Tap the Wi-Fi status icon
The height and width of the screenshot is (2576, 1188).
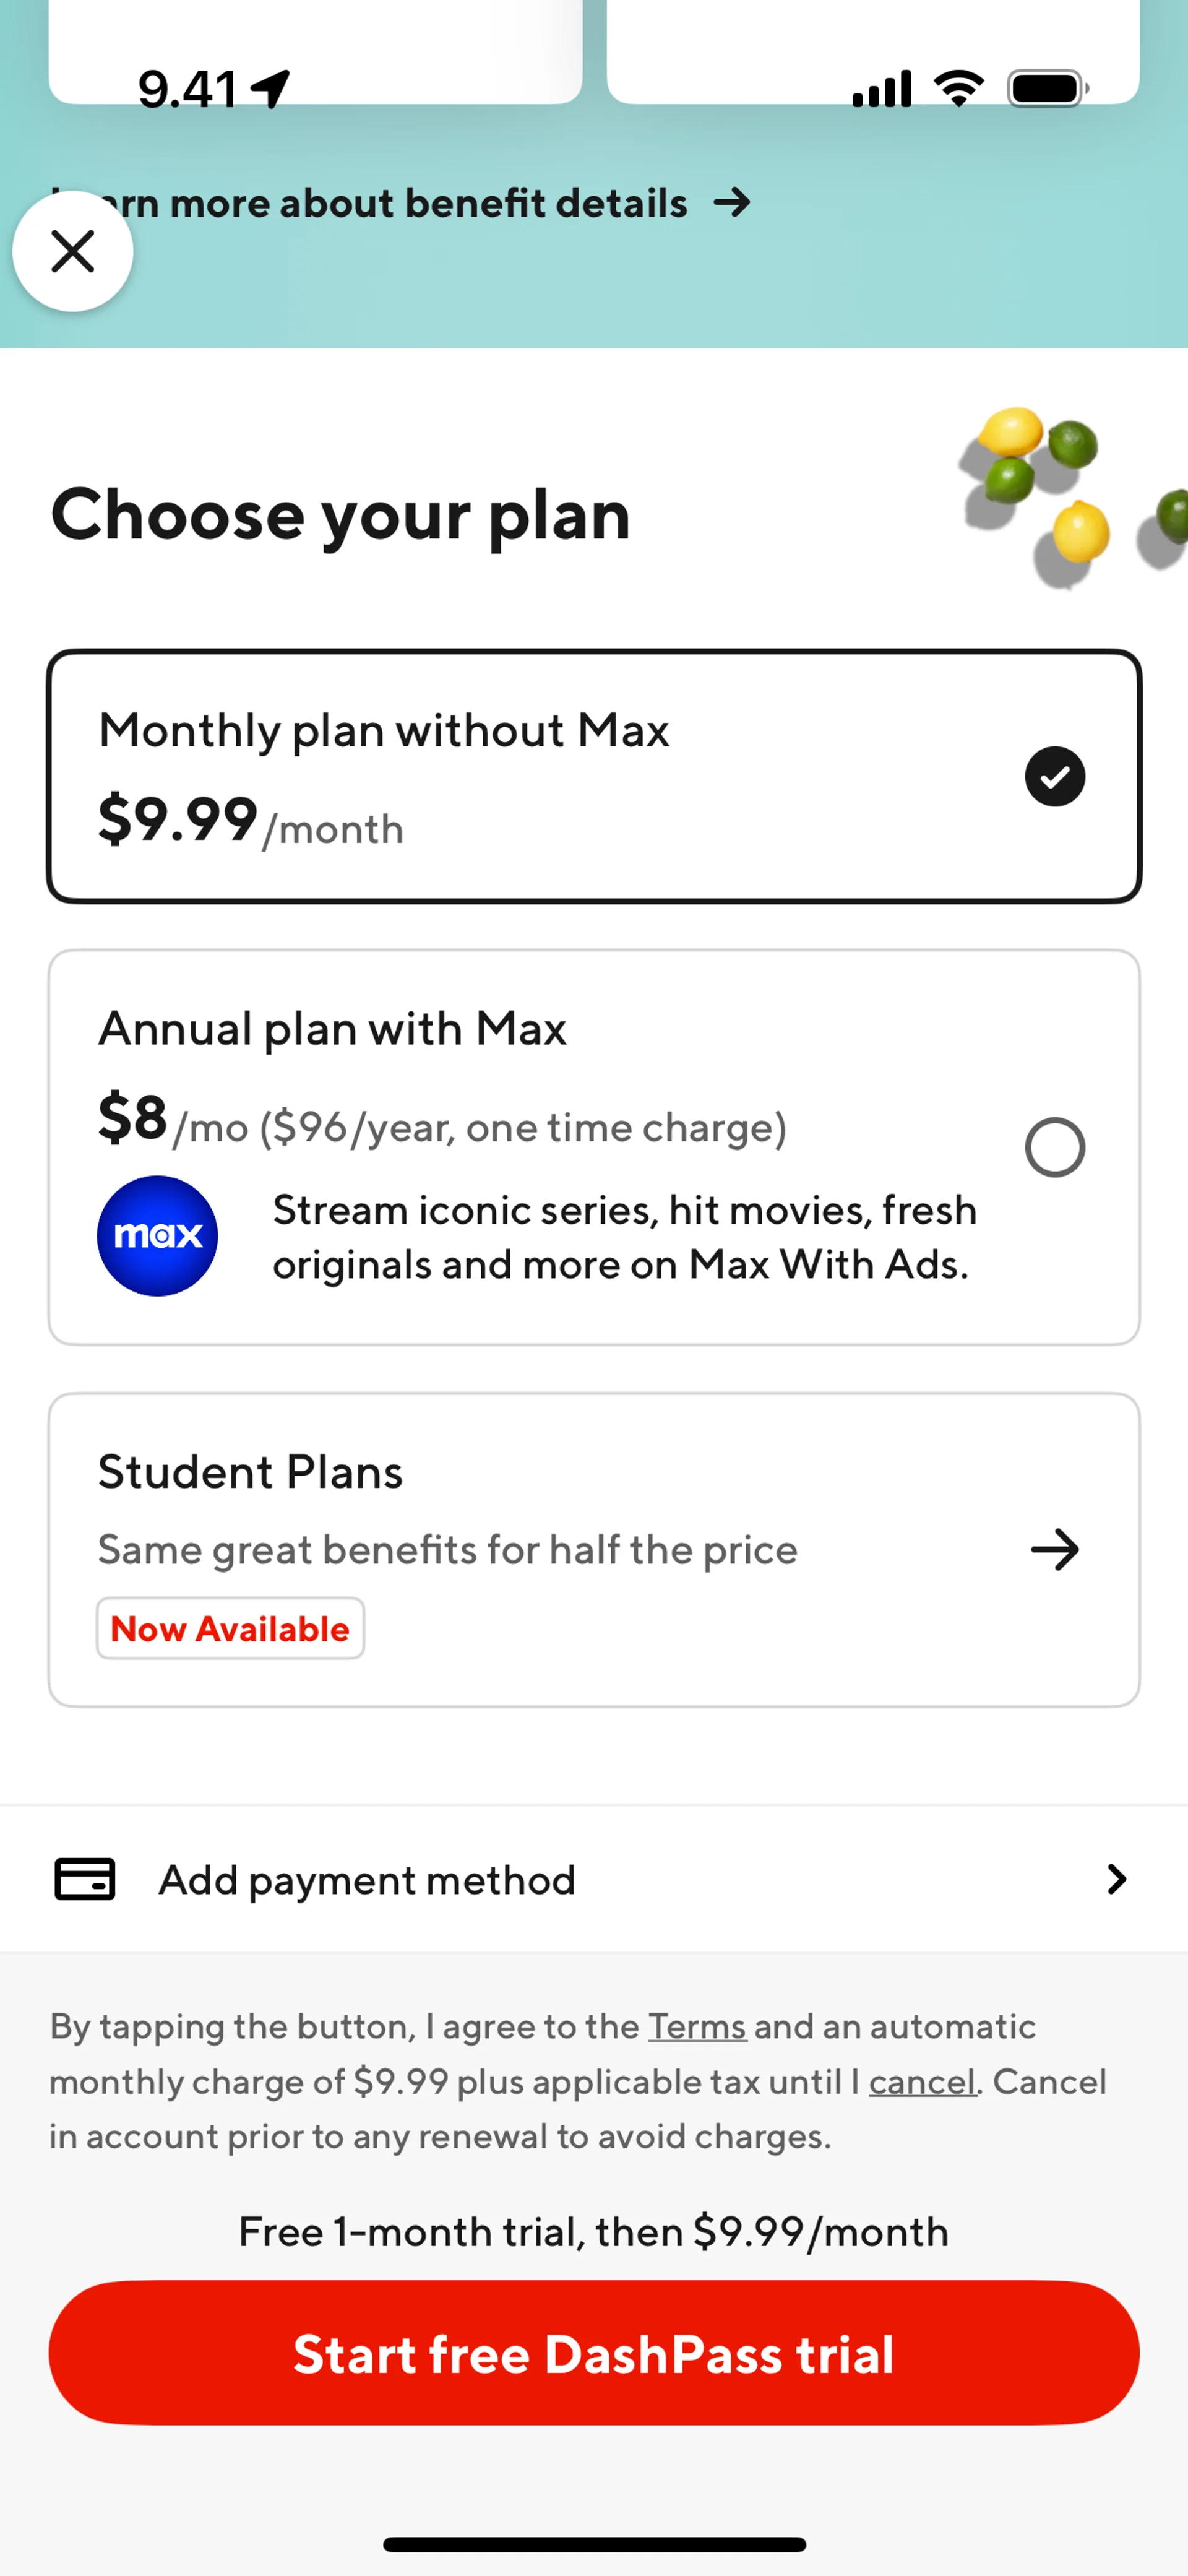point(959,89)
